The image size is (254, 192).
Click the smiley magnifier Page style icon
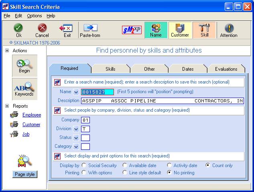click(x=24, y=161)
